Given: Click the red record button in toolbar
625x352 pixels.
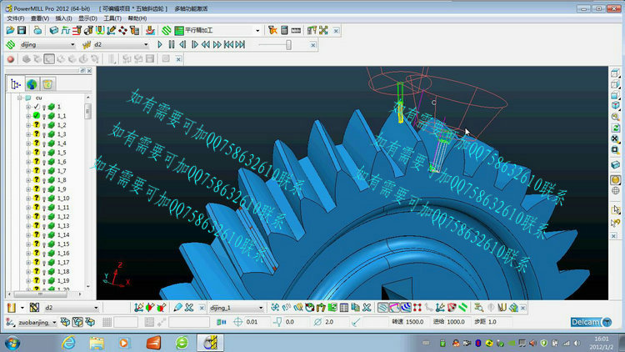Looking at the screenshot, I should (x=10, y=59).
